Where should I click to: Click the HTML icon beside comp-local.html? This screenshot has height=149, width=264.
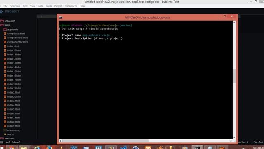5,34
